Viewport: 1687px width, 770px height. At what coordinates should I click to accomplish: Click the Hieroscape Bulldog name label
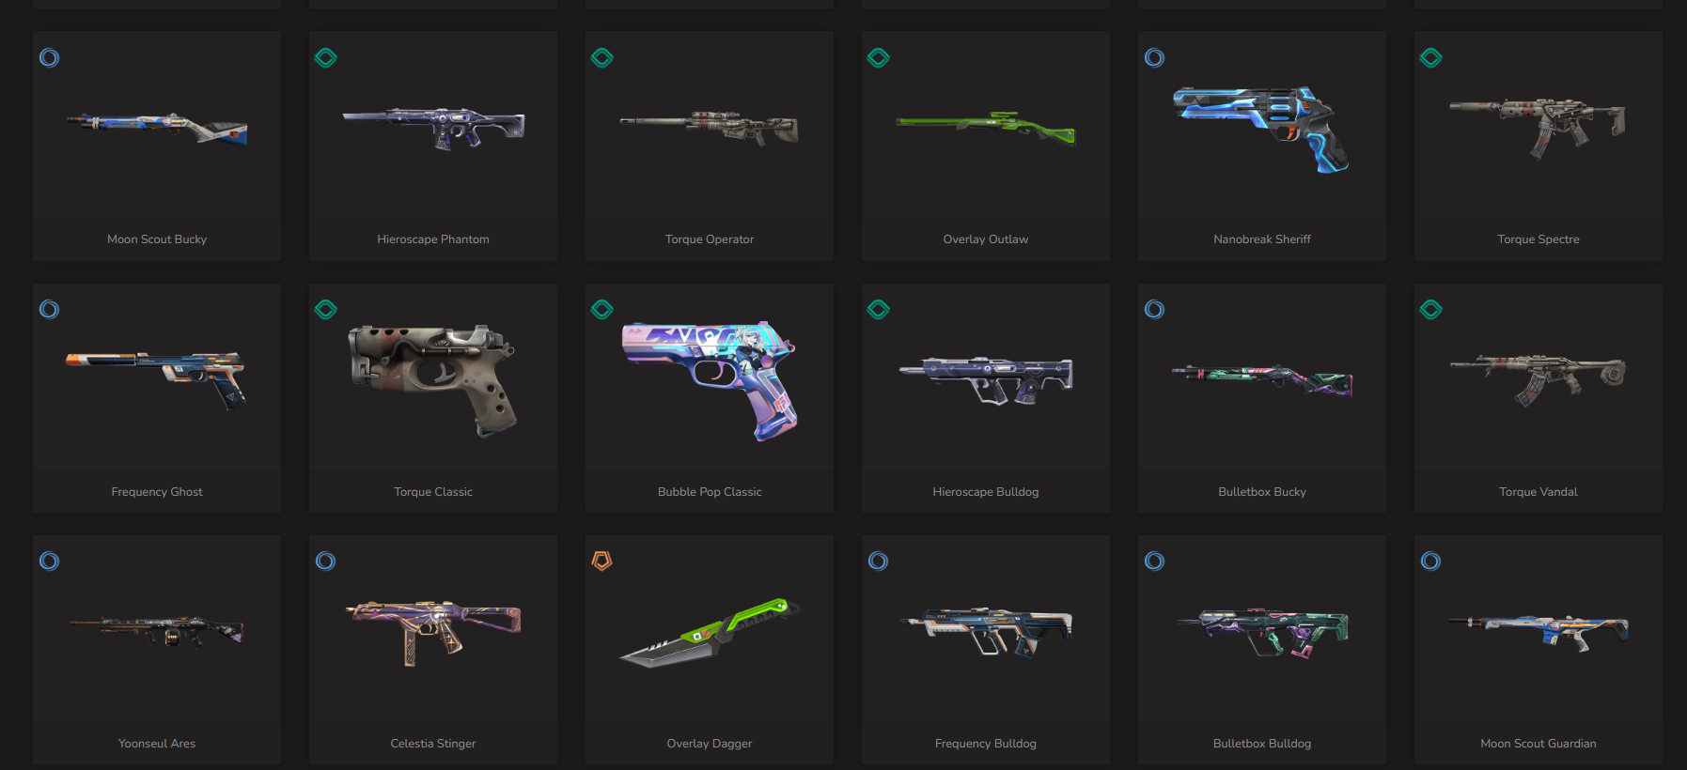tap(986, 492)
